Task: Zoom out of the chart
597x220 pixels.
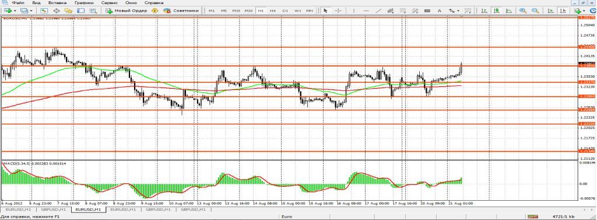Action: pyautogui.click(x=535, y=11)
